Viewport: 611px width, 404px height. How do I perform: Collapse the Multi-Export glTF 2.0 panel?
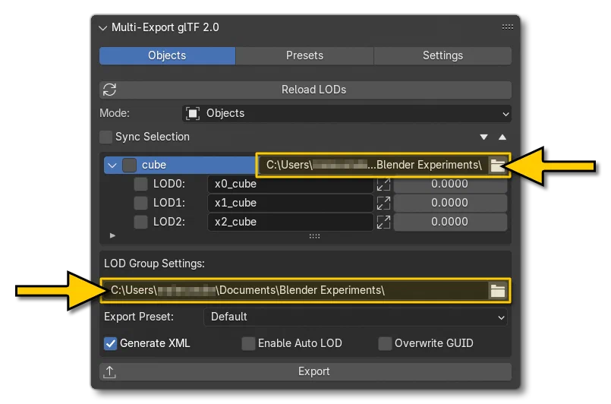coord(103,28)
